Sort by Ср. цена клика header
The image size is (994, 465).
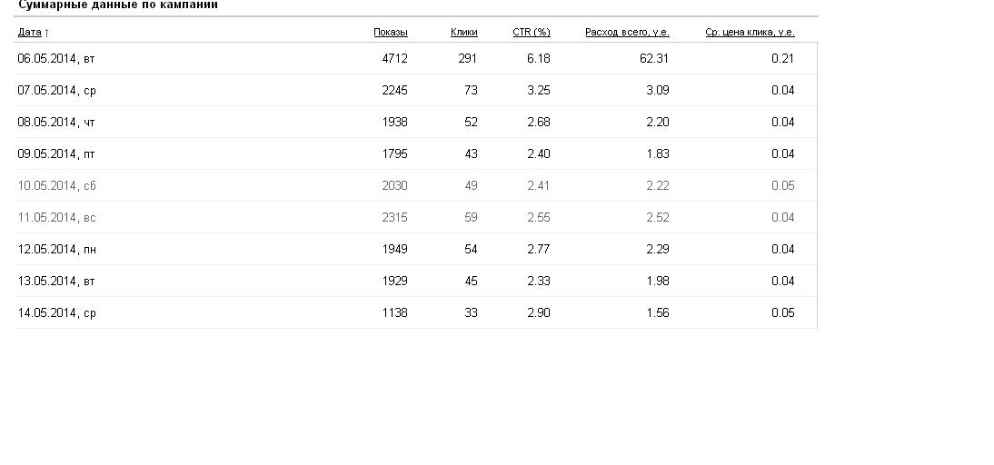[x=750, y=33]
